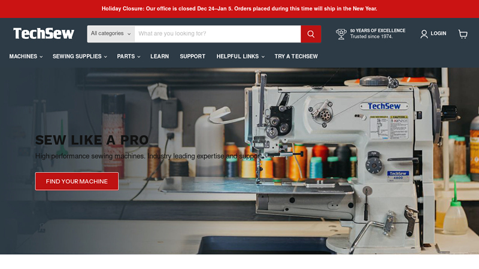Expand the Machines menu
Screen dimensions: 479x269
[26, 56]
